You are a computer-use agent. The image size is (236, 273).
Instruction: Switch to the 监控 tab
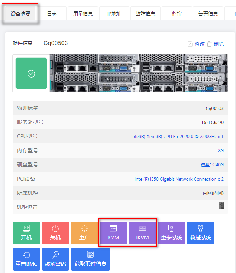tap(177, 14)
